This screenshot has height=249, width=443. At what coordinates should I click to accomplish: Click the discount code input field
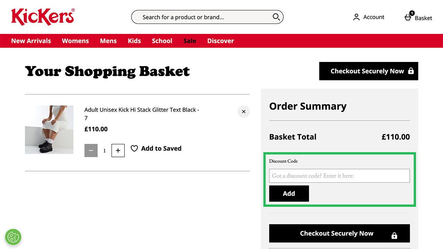coord(340,176)
